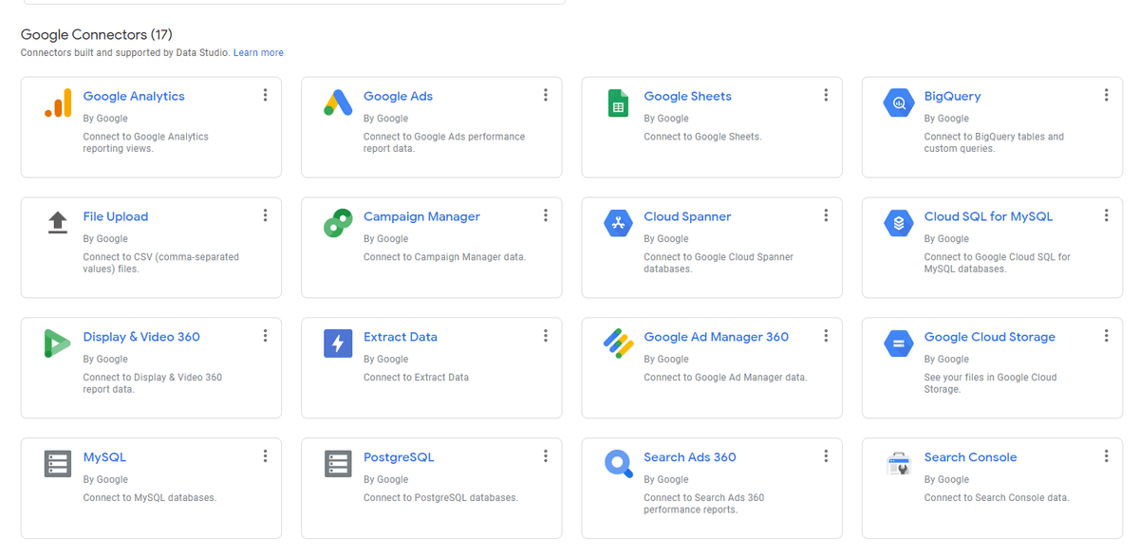Choose the Extract Data title
The width and height of the screenshot is (1139, 557).
pos(401,337)
